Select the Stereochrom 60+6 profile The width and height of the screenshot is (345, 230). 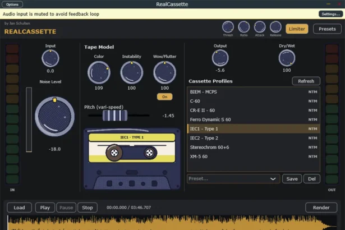tap(254, 147)
